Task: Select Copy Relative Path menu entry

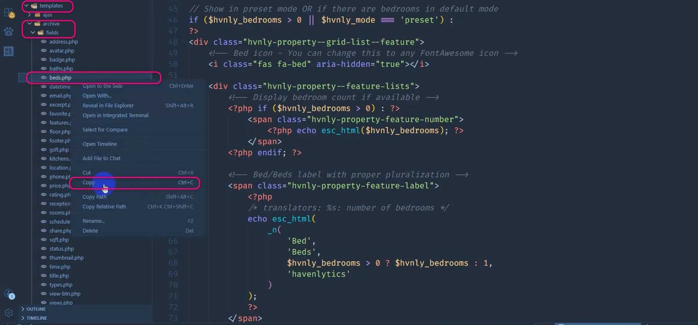Action: [x=104, y=207]
